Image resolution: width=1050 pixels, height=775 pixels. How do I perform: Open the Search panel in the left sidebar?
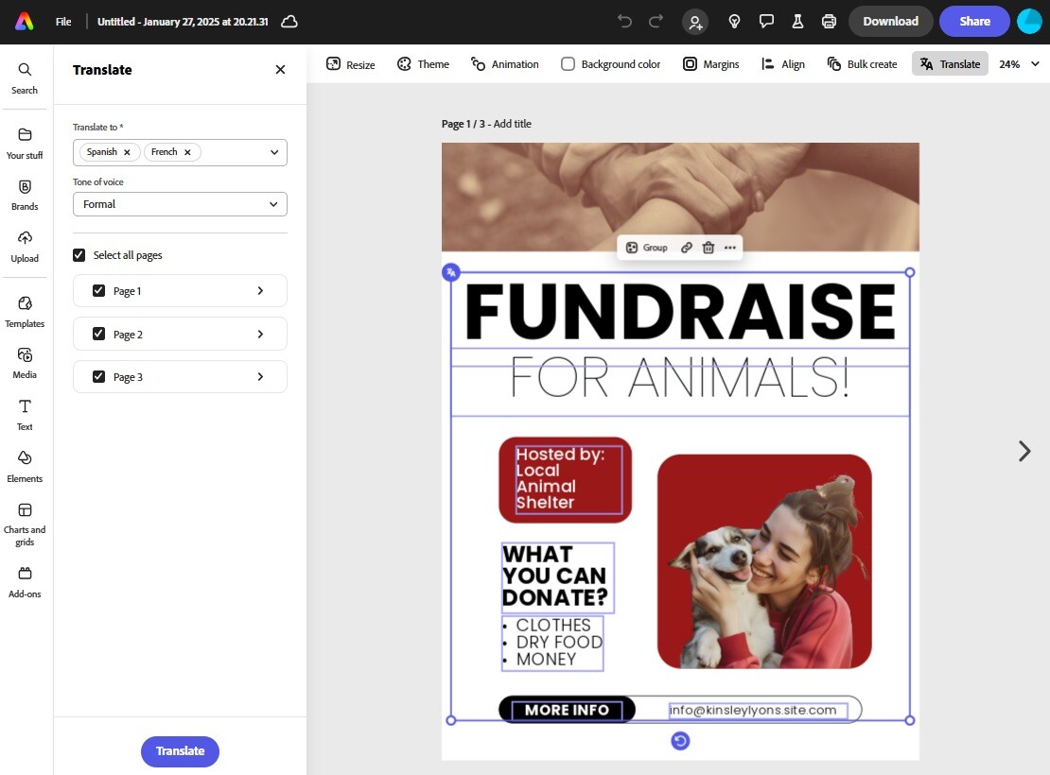click(25, 77)
